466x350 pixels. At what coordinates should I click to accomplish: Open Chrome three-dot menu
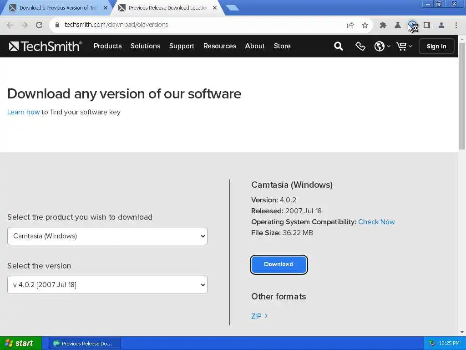456,26
